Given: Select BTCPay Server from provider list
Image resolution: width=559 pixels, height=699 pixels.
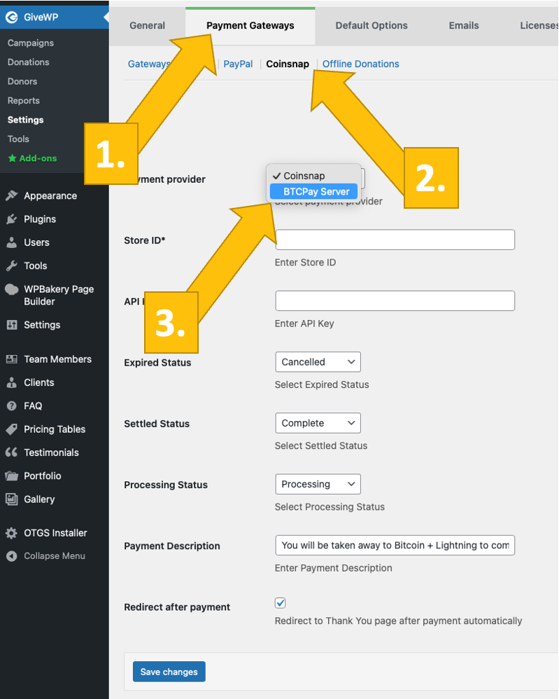Looking at the screenshot, I should [x=316, y=191].
